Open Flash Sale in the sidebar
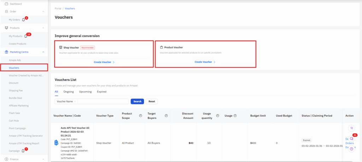Image resolution: width=362 pixels, height=162 pixels. [14, 113]
